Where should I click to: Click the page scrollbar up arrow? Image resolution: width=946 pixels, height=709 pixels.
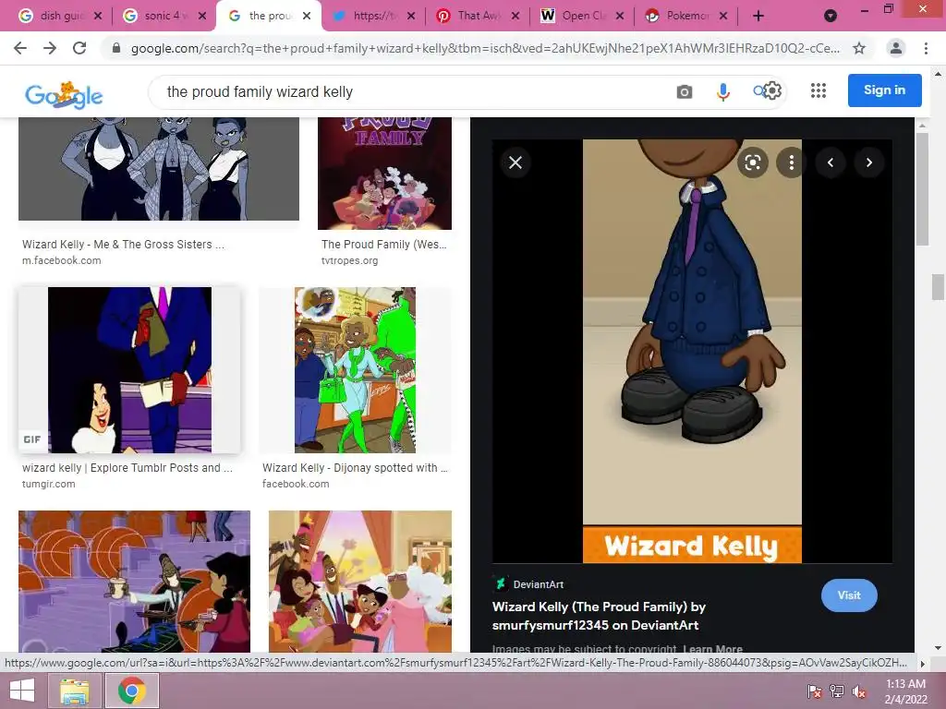pyautogui.click(x=938, y=74)
